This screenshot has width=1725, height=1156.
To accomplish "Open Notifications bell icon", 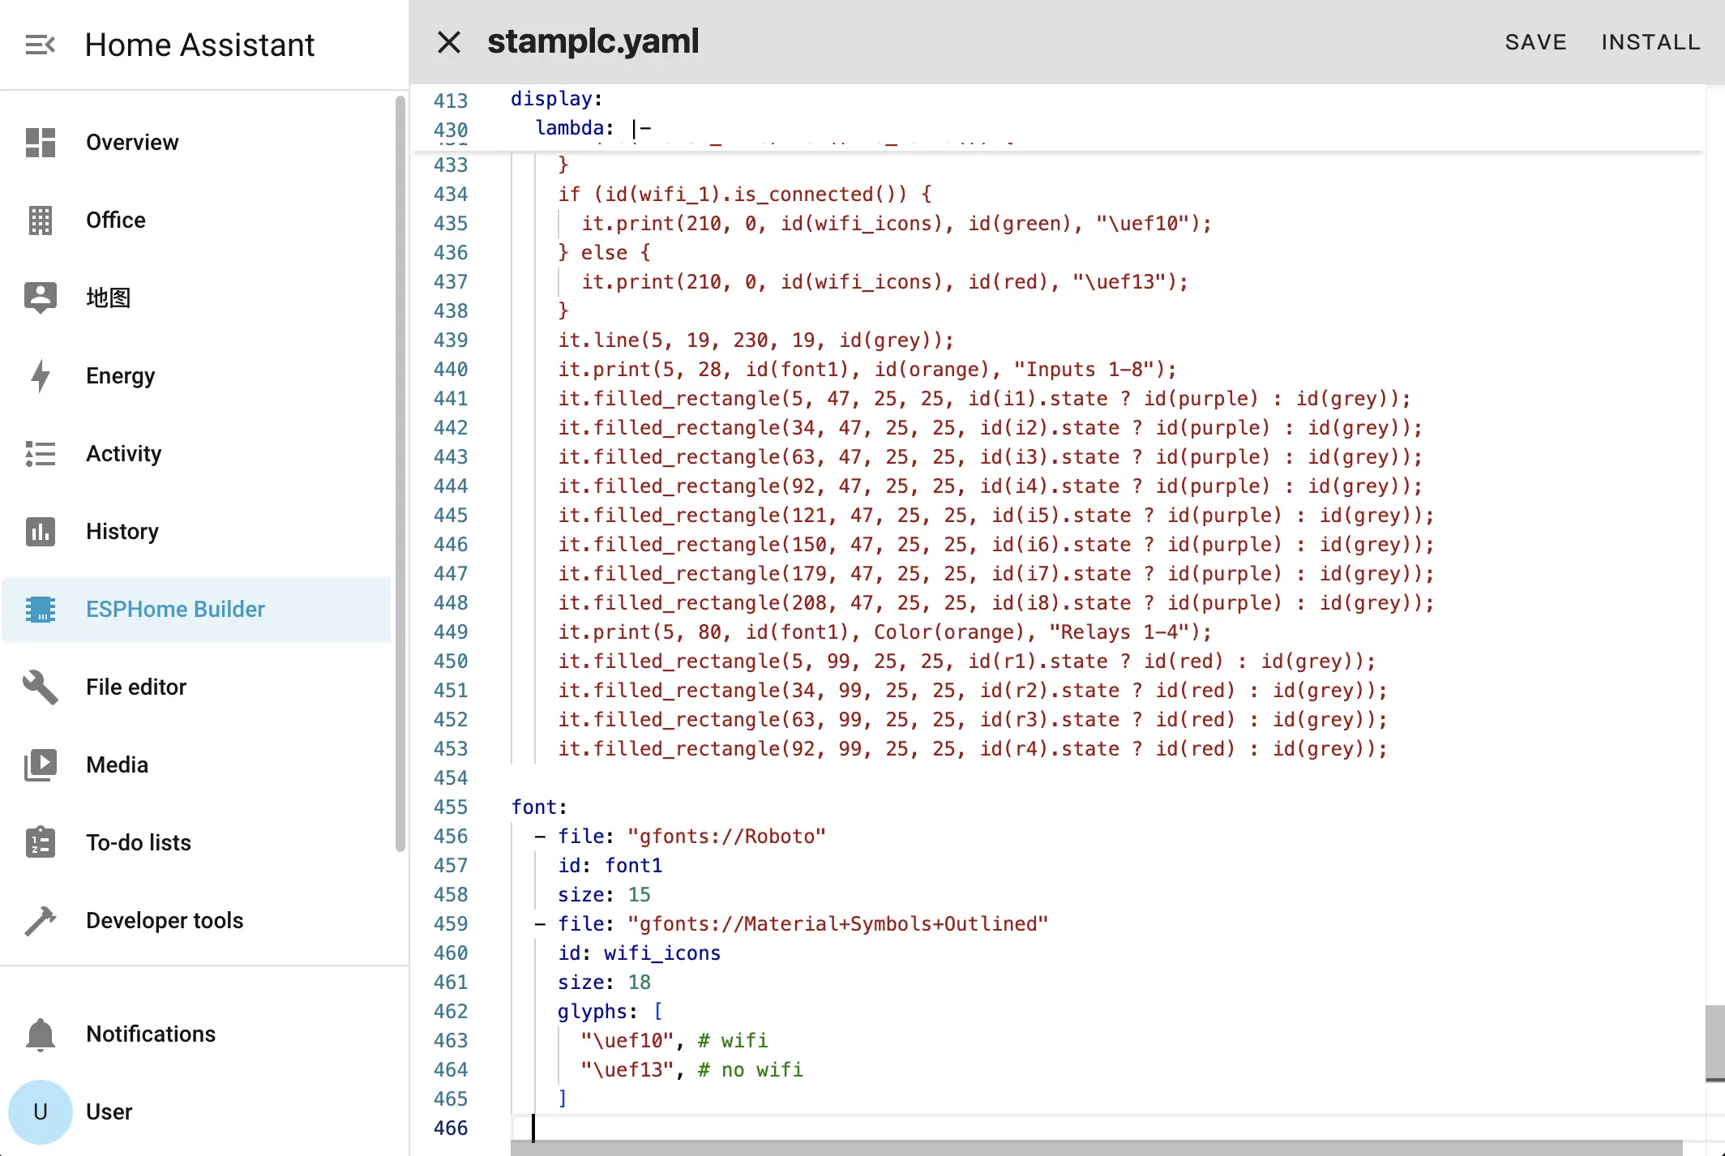I will tap(40, 1034).
